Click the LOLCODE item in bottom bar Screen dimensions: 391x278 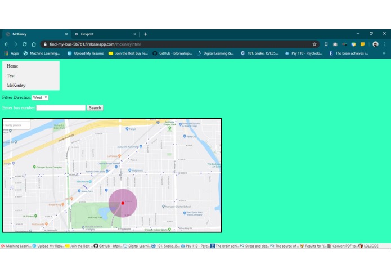click(x=368, y=246)
